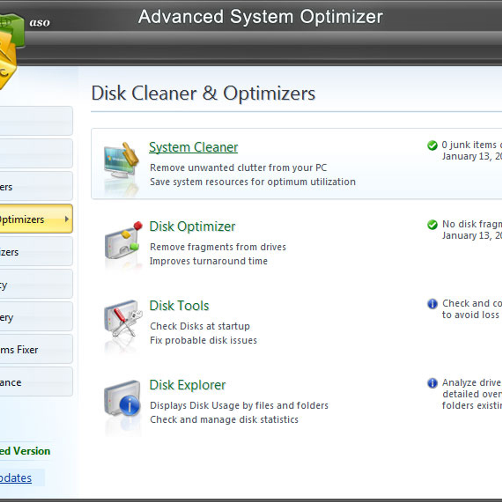This screenshot has height=502, width=502.
Task: Open the Disk Explorer tool
Action: (187, 385)
